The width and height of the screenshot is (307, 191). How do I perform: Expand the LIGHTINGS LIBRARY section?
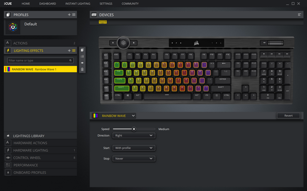tap(40, 136)
